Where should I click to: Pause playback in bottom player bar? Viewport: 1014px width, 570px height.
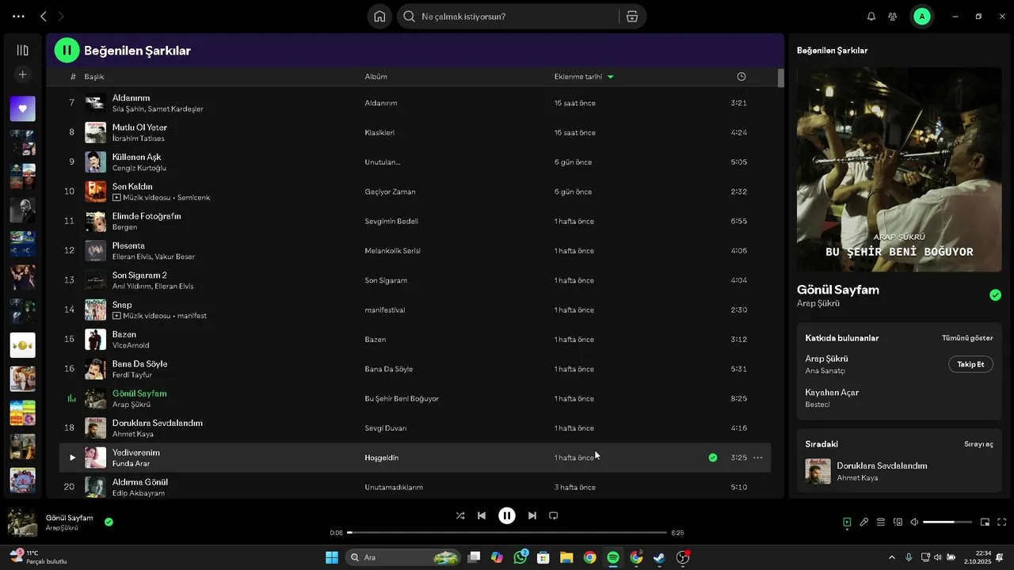click(x=507, y=515)
